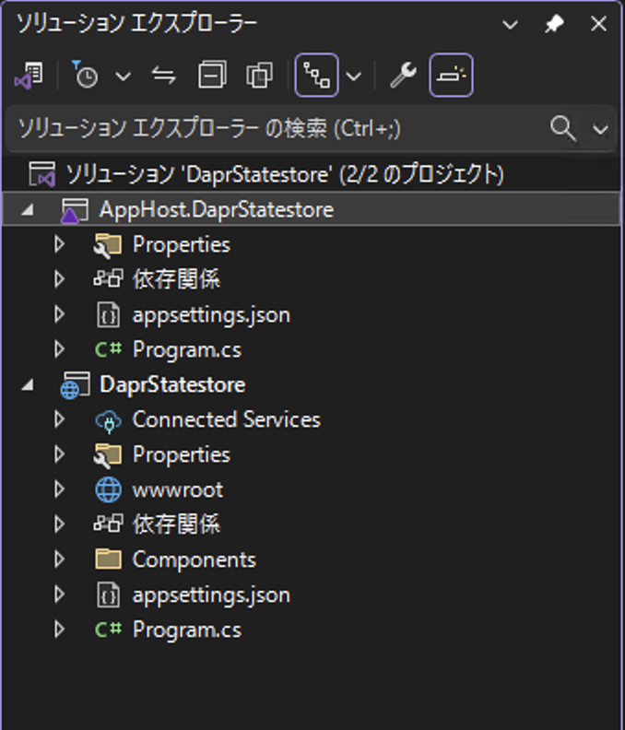Viewport: 625px width, 730px height.
Task: Switch between solutions and folder views icon
Action: [29, 76]
